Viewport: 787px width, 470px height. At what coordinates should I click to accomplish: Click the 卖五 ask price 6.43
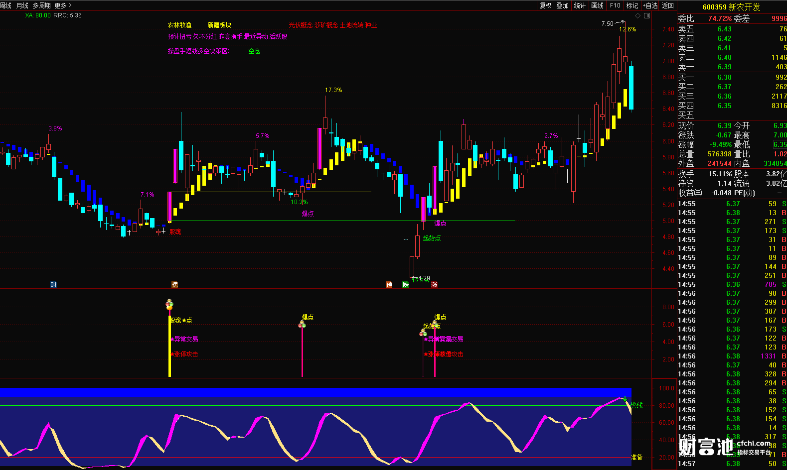[x=725, y=29]
